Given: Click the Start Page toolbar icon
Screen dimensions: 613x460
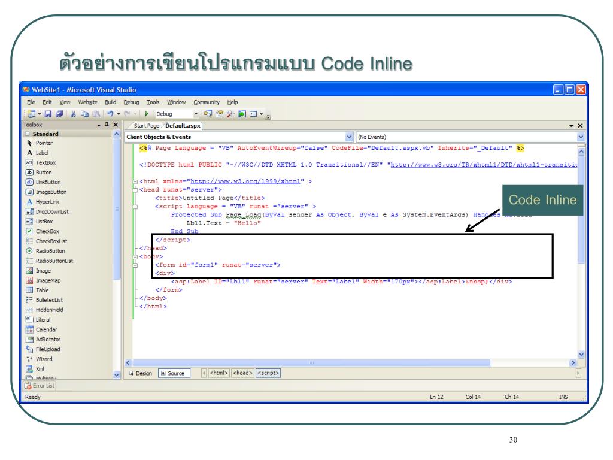Looking at the screenshot, I should (x=242, y=114).
